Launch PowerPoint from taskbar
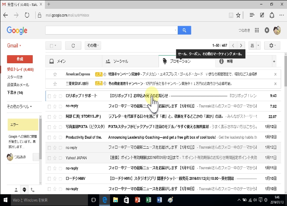 (x=138, y=200)
